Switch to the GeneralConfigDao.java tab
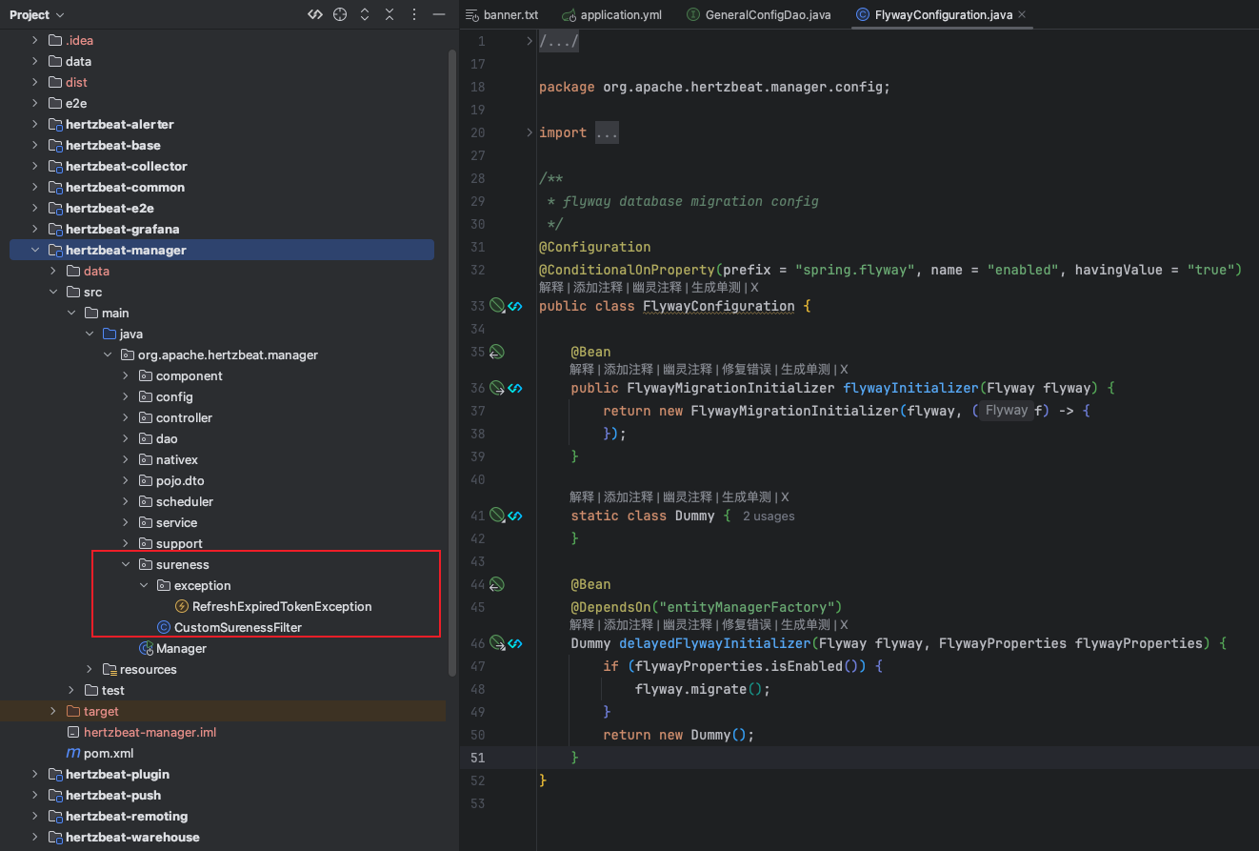Viewport: 1259px width, 851px height. click(768, 14)
